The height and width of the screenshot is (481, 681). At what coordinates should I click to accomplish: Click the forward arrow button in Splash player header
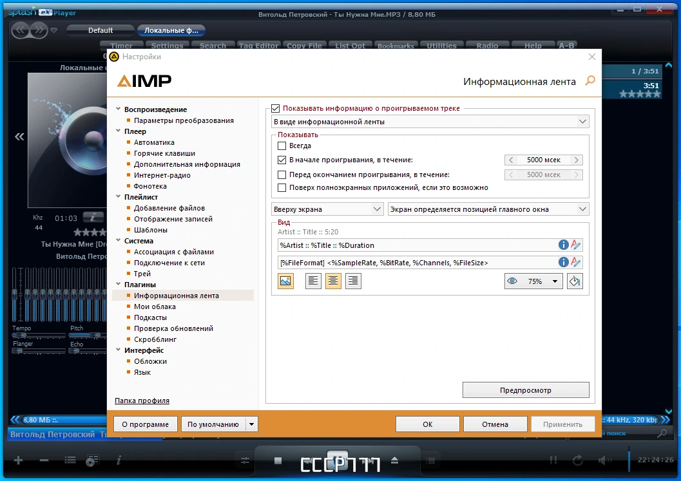pos(39,30)
